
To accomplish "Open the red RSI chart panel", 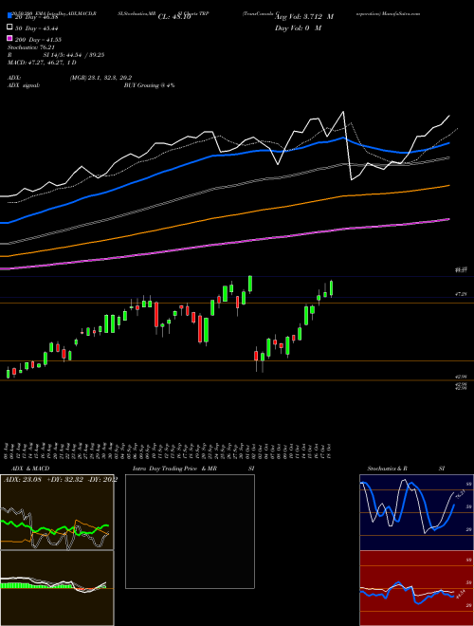I will click(x=416, y=588).
